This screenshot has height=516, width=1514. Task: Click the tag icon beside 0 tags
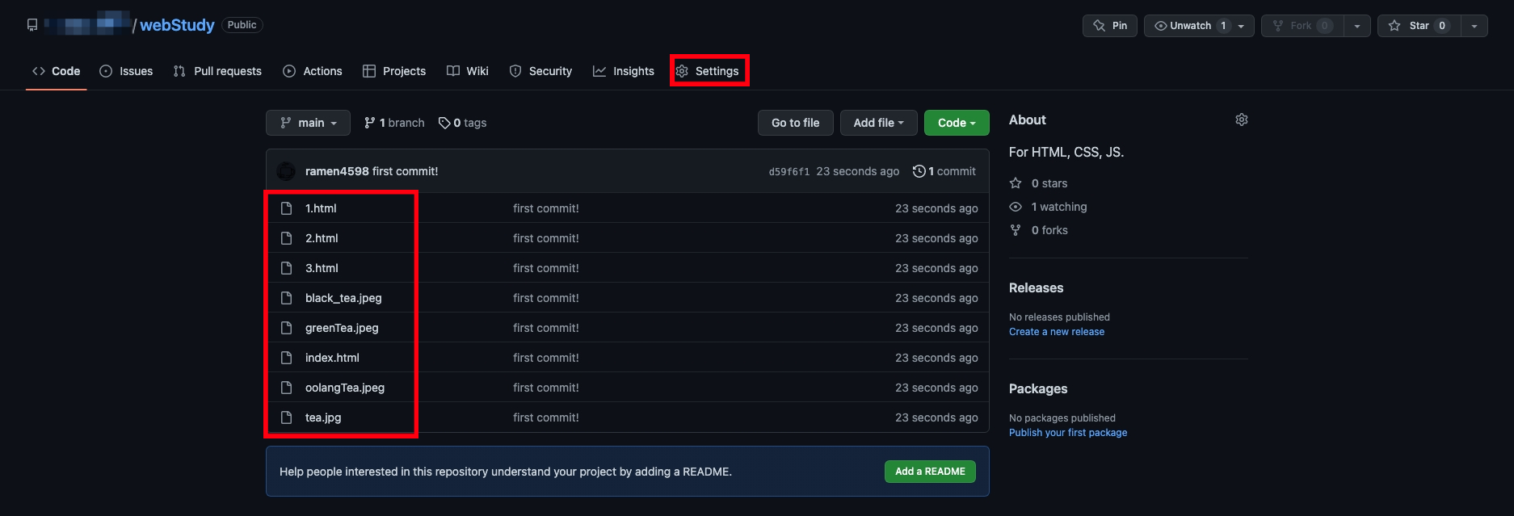(x=444, y=123)
